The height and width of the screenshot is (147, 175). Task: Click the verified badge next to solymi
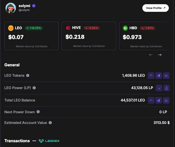point(34,6)
